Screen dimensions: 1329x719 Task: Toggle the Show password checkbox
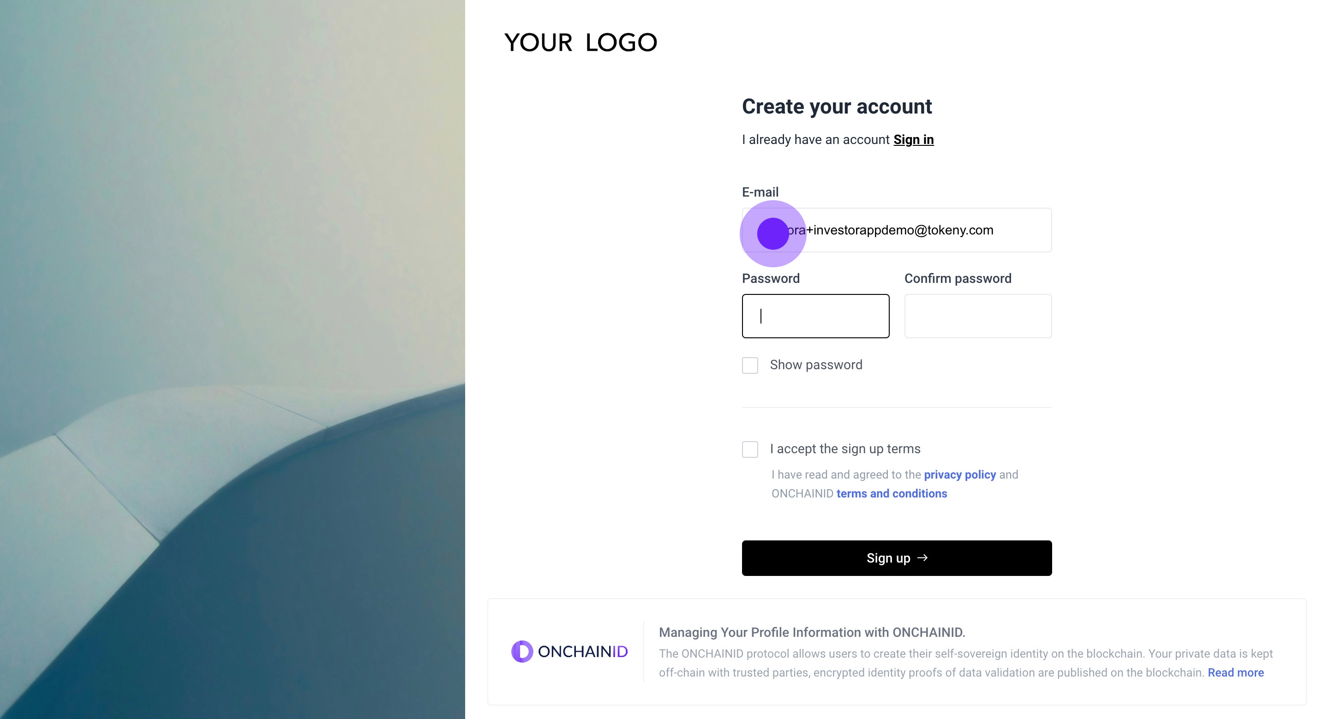(x=749, y=365)
